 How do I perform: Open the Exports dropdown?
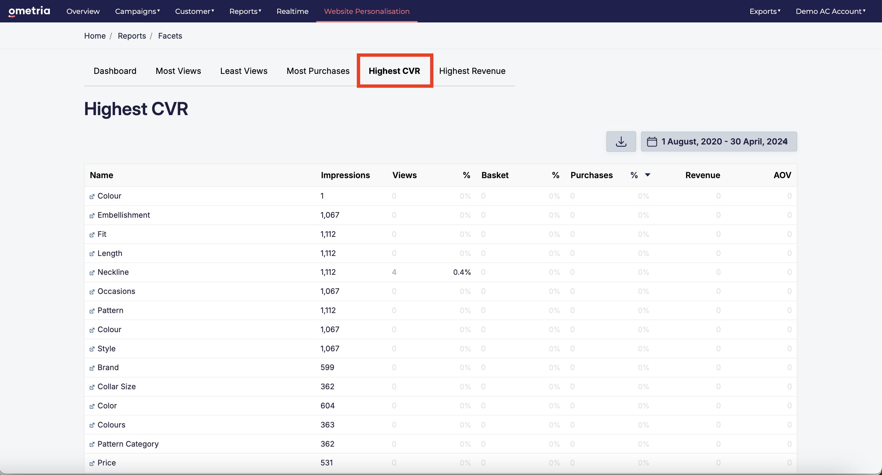pos(765,11)
